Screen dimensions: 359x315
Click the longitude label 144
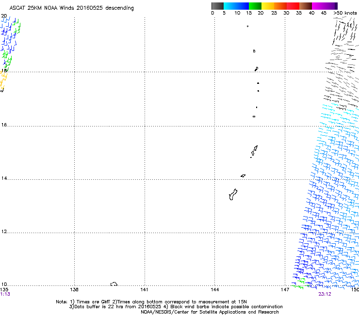[214, 290]
